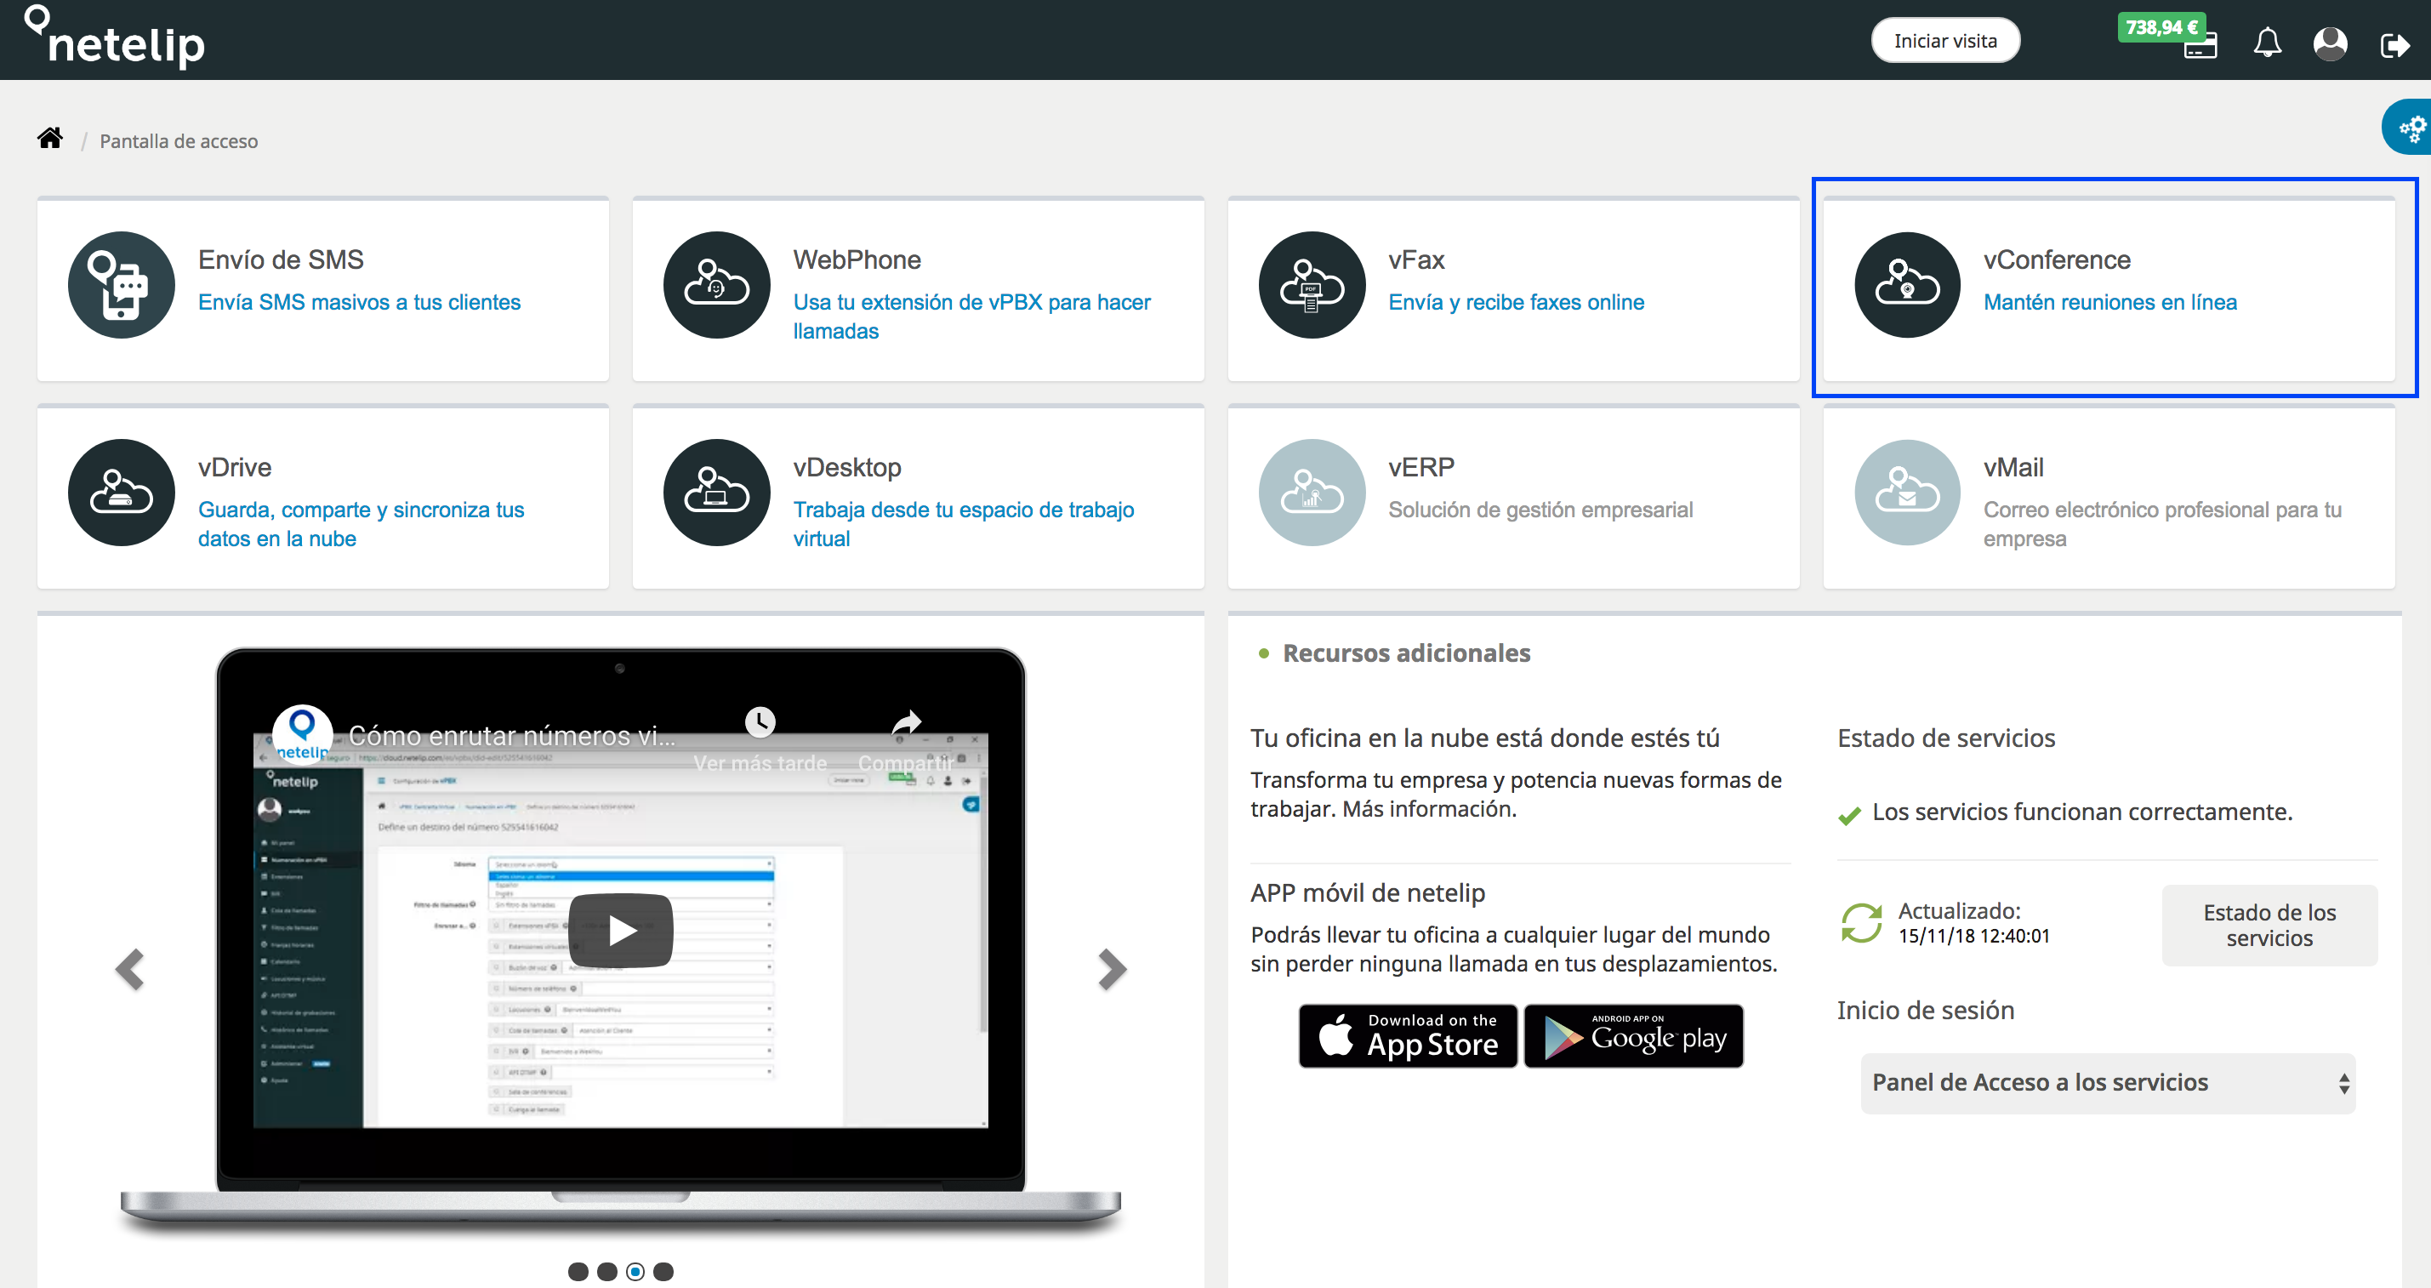Open the Google play badge
The image size is (2431, 1288).
1633,1035
